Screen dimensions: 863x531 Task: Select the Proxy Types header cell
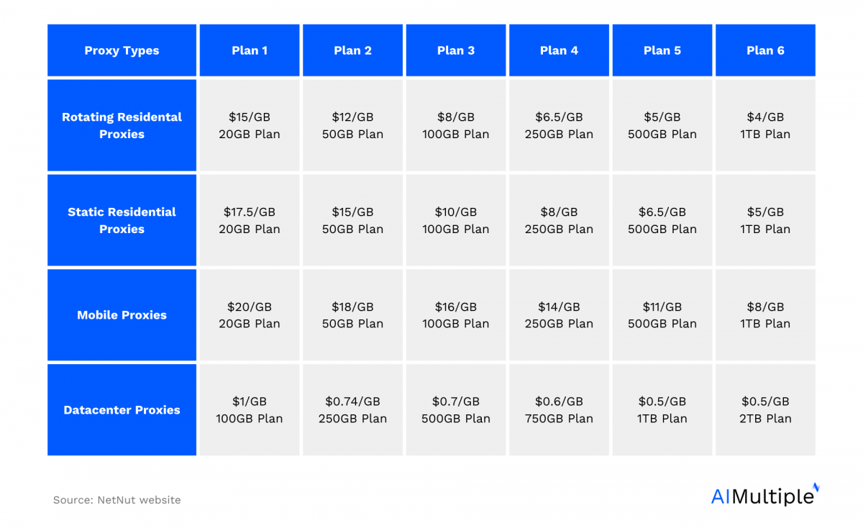coord(122,50)
